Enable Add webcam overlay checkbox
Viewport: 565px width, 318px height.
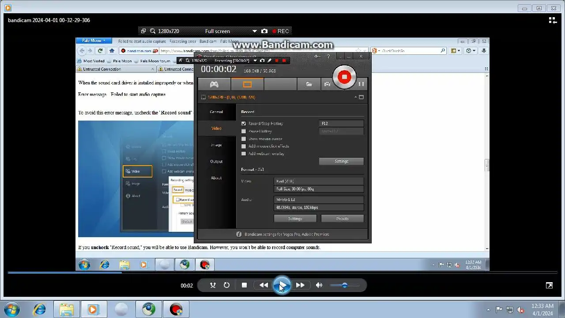pos(244,154)
